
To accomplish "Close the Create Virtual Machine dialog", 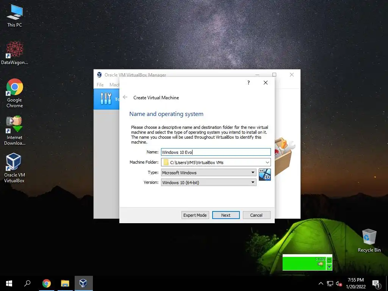I will [266, 83].
